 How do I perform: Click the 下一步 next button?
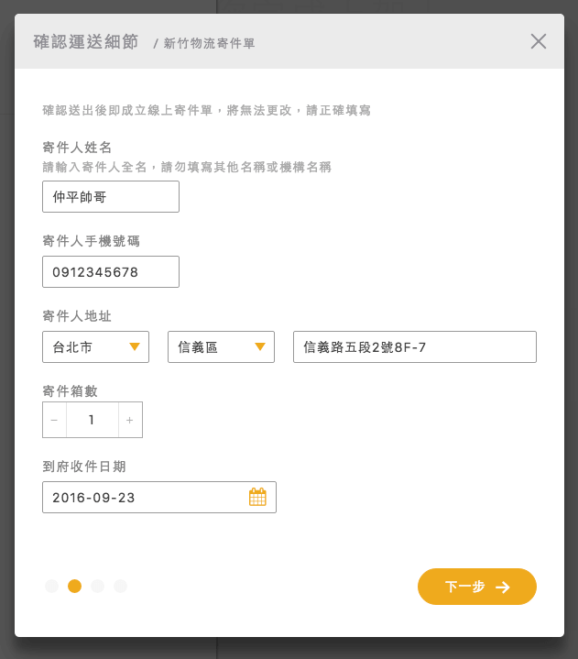476,587
